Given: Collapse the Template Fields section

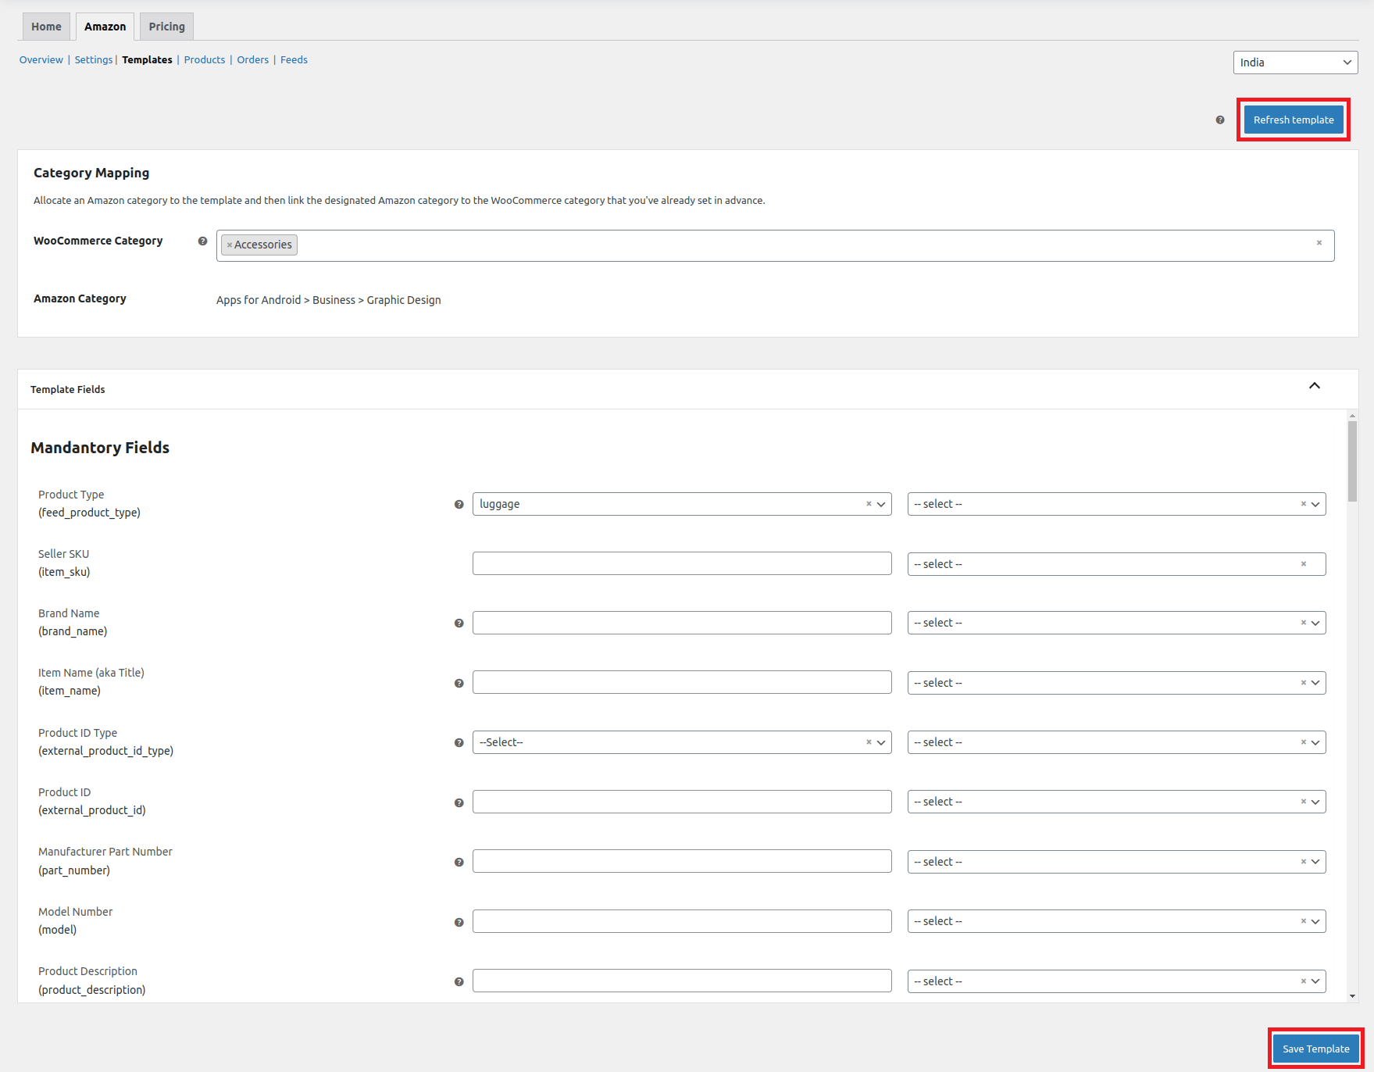Looking at the screenshot, I should click(x=1315, y=385).
